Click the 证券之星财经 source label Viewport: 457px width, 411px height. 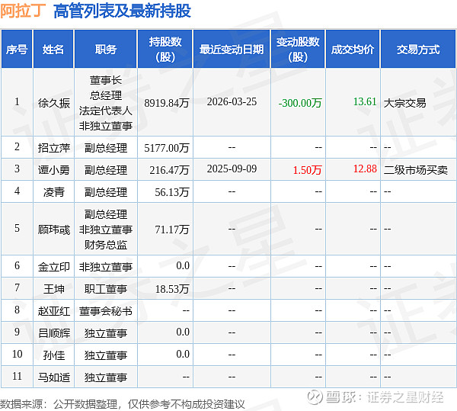405,397
